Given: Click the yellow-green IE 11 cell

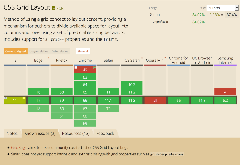Looking at the screenshot, I should pos(15,100).
